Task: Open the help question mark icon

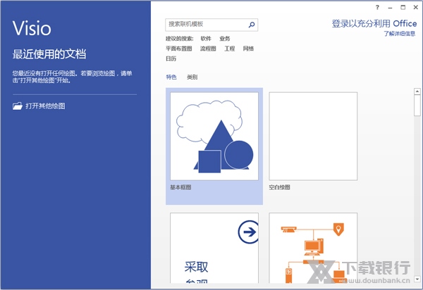Action: (377, 7)
